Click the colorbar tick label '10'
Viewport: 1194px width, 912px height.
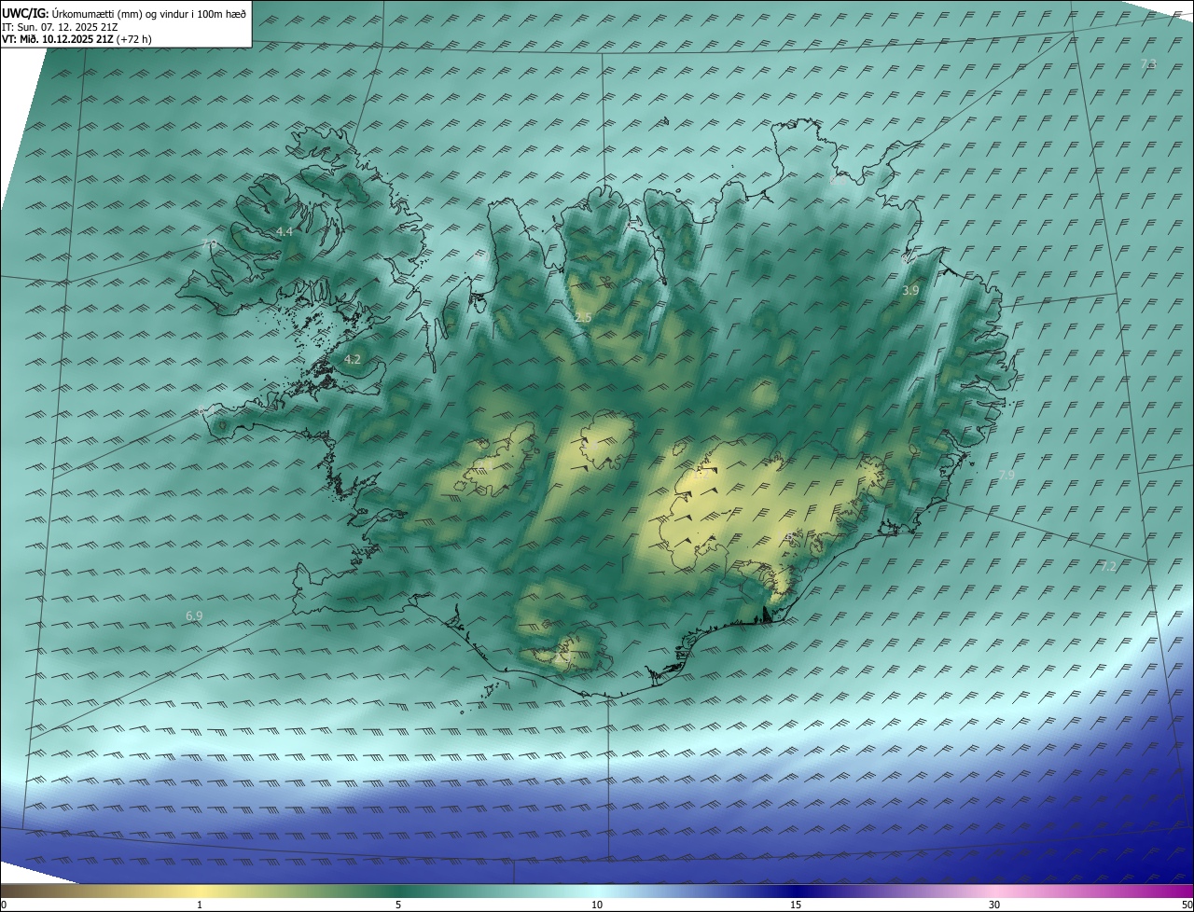[x=597, y=905]
